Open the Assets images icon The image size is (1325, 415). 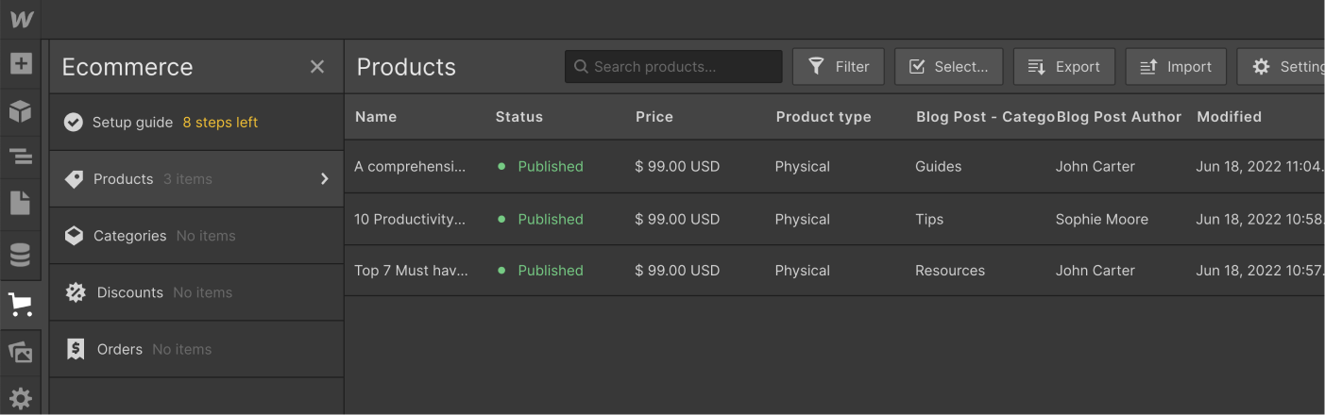21,353
